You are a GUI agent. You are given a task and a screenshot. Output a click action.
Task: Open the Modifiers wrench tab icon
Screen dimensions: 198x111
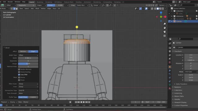click(170, 71)
